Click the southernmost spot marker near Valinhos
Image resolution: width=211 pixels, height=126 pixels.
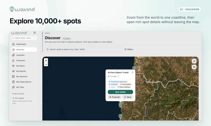[x=120, y=116]
